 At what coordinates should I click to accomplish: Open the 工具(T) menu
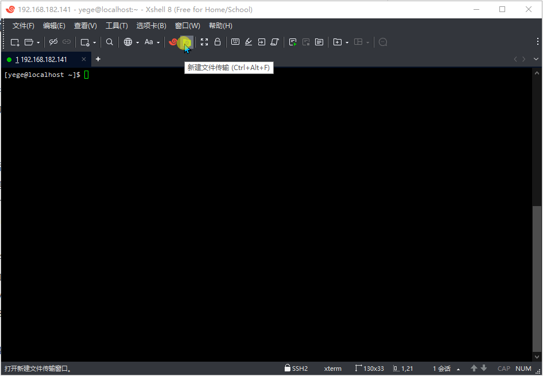tap(117, 25)
